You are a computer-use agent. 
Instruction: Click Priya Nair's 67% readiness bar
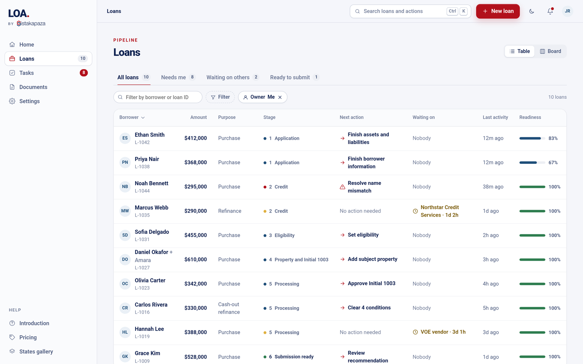(532, 163)
